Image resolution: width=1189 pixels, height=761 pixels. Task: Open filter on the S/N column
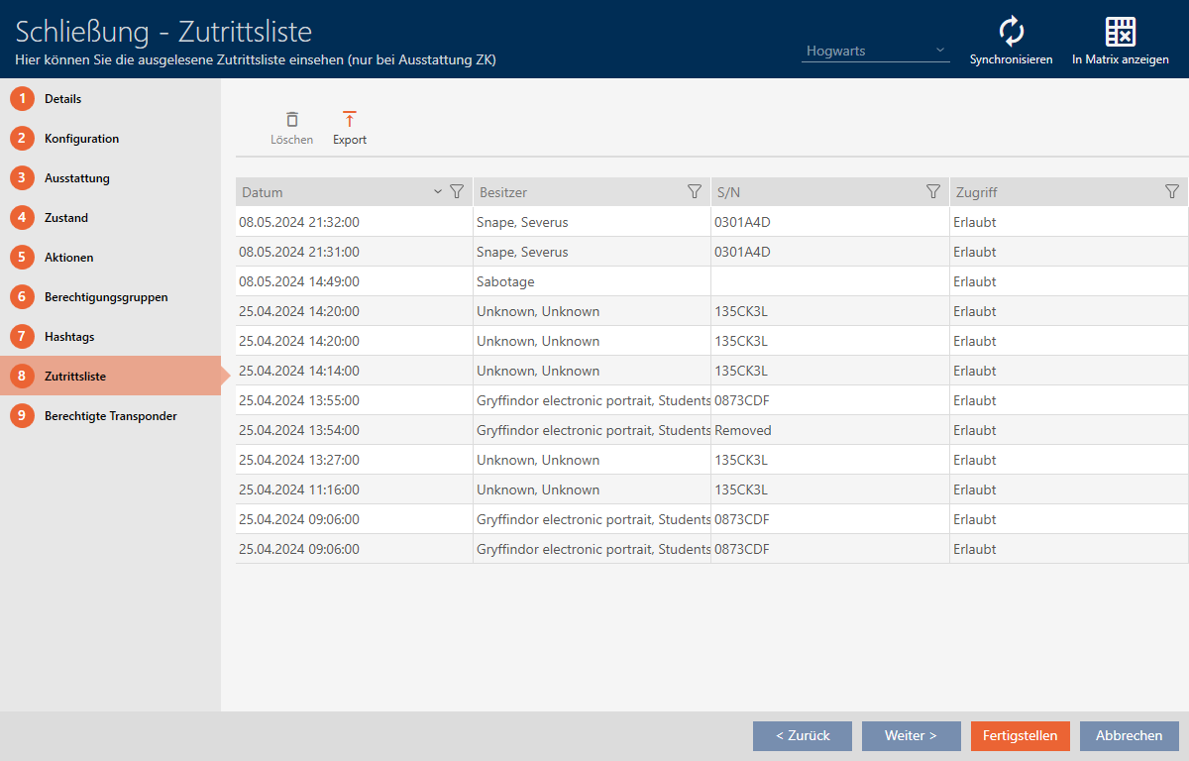(932, 192)
